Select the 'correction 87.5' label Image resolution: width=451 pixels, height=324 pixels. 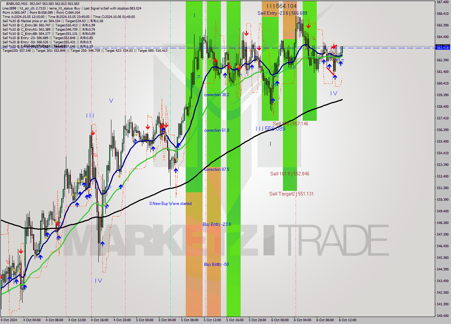(217, 169)
